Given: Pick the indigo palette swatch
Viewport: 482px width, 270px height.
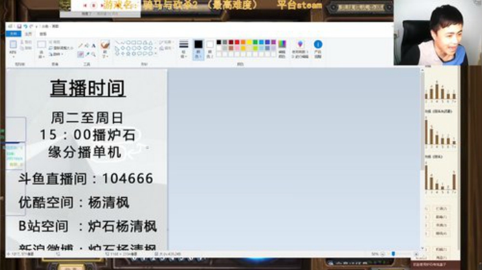Looking at the screenshot, I should pos(267,42).
